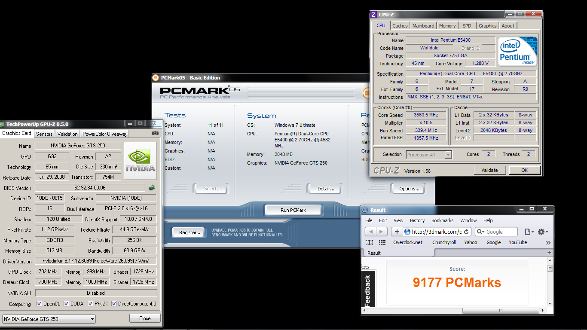Screen dimensions: 587x330
Task: Open the browser View menu
Action: click(399, 220)
